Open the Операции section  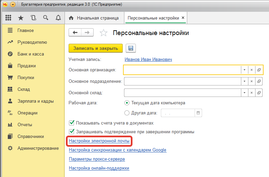27,113
